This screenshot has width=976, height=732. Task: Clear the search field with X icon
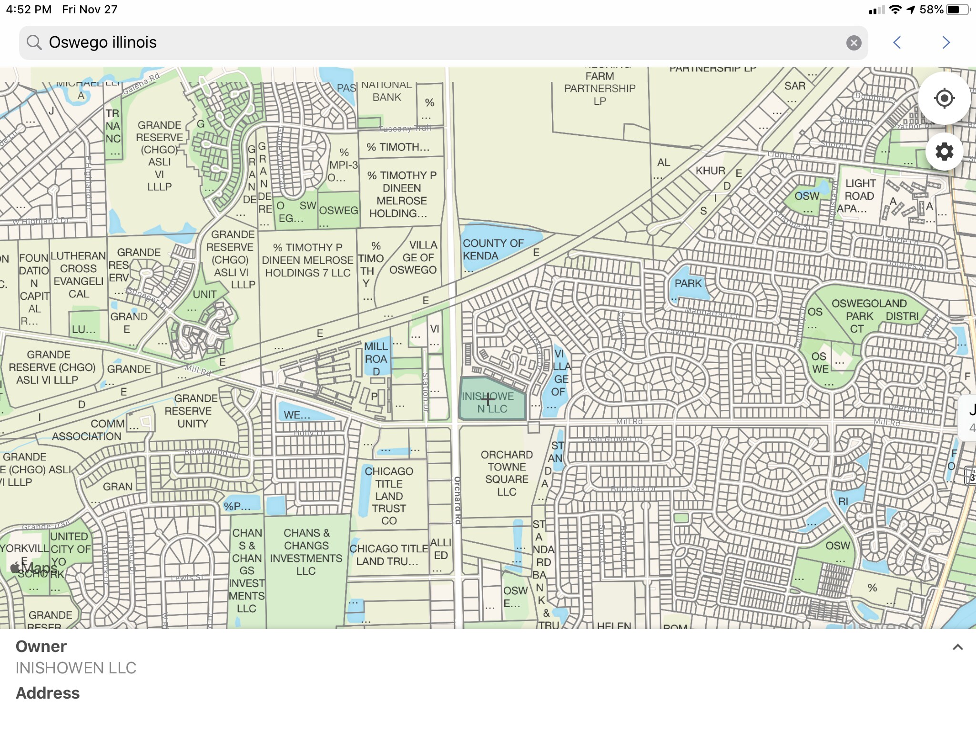pos(854,43)
